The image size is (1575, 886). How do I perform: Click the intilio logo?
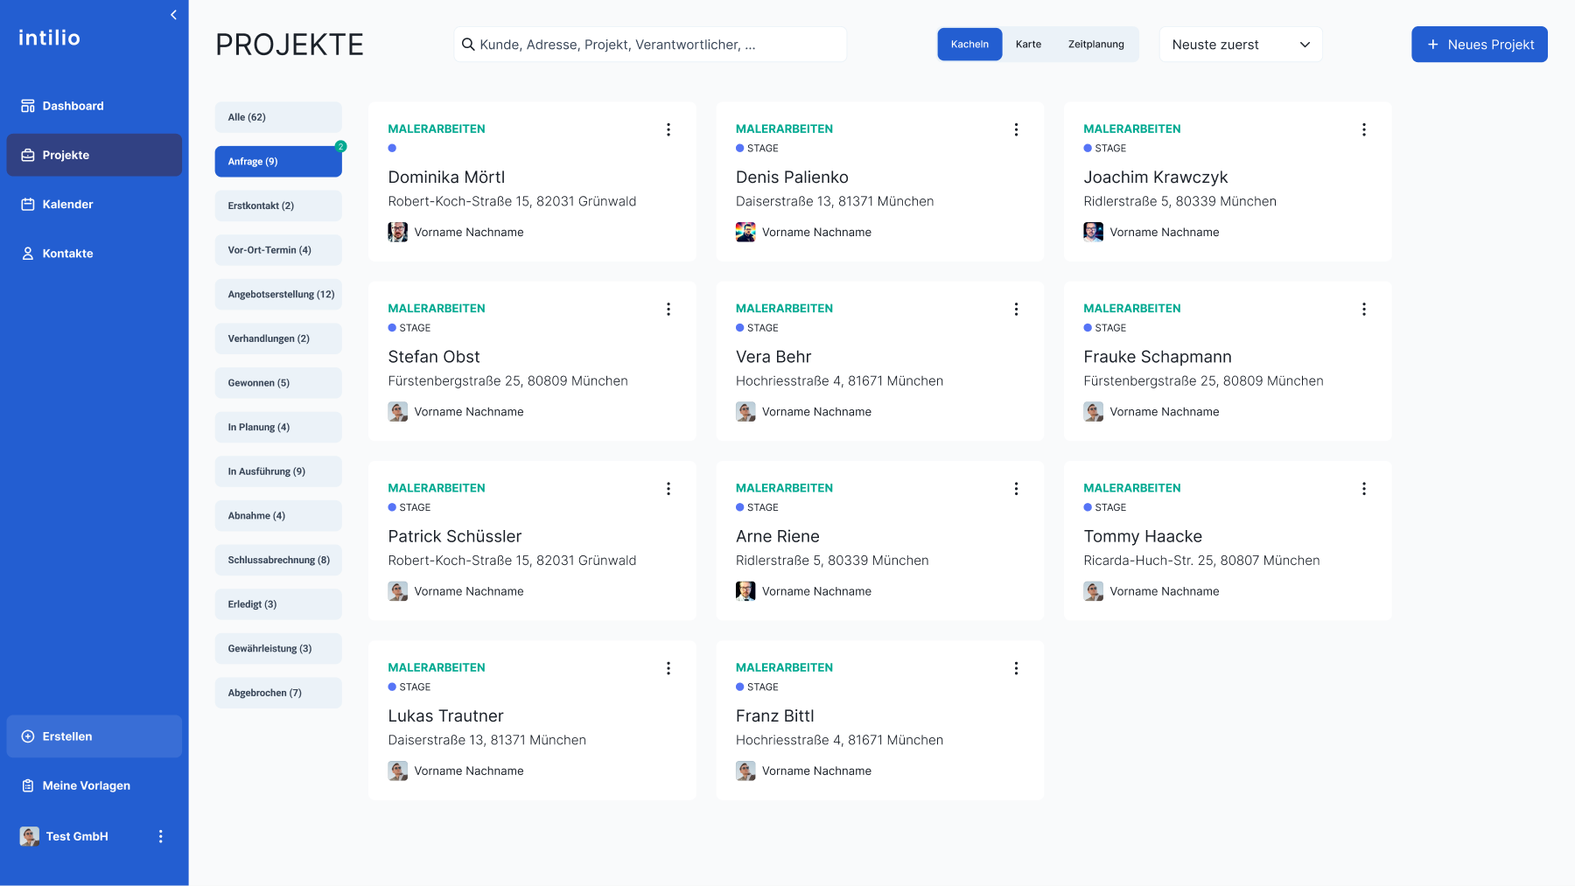point(50,38)
